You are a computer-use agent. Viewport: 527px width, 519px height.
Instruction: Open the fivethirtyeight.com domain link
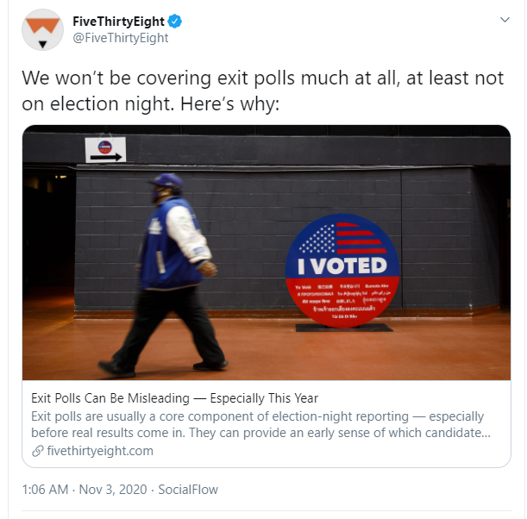[100, 451]
